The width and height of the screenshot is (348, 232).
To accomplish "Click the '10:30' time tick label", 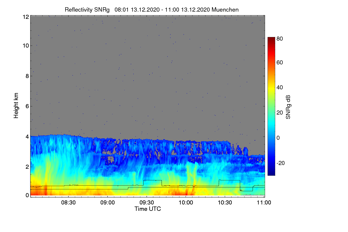I will point(225,202).
